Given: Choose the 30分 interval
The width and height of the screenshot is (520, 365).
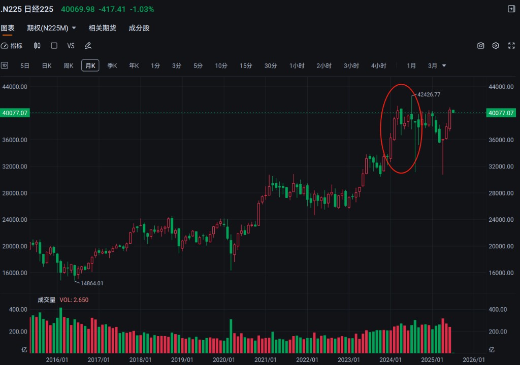Looking at the screenshot, I should pos(271,65).
